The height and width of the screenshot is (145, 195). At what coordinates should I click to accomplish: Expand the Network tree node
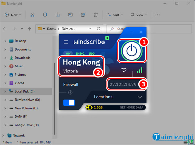3,135
